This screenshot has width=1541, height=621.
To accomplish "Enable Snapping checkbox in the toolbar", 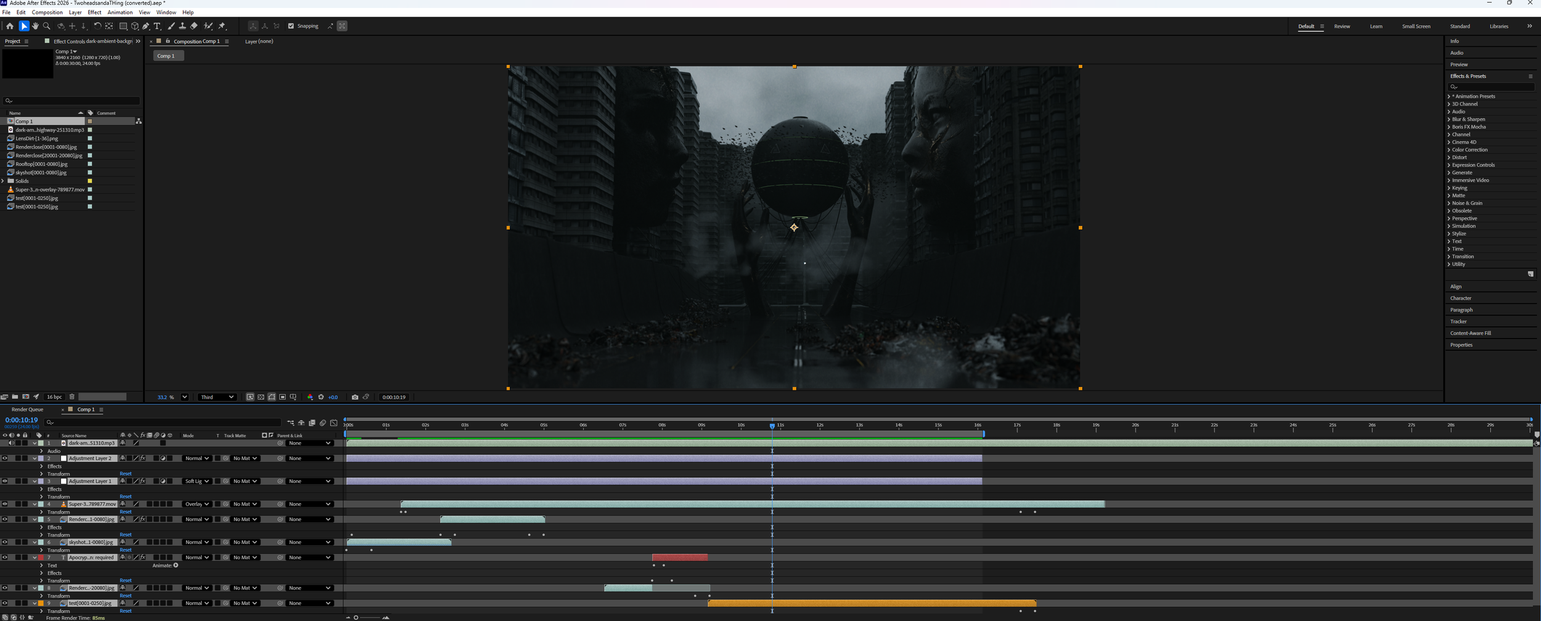I will point(291,26).
